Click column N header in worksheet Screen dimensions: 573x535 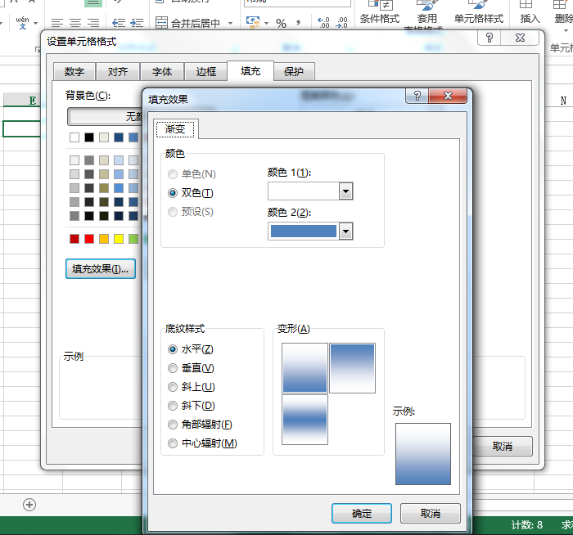pyautogui.click(x=563, y=101)
